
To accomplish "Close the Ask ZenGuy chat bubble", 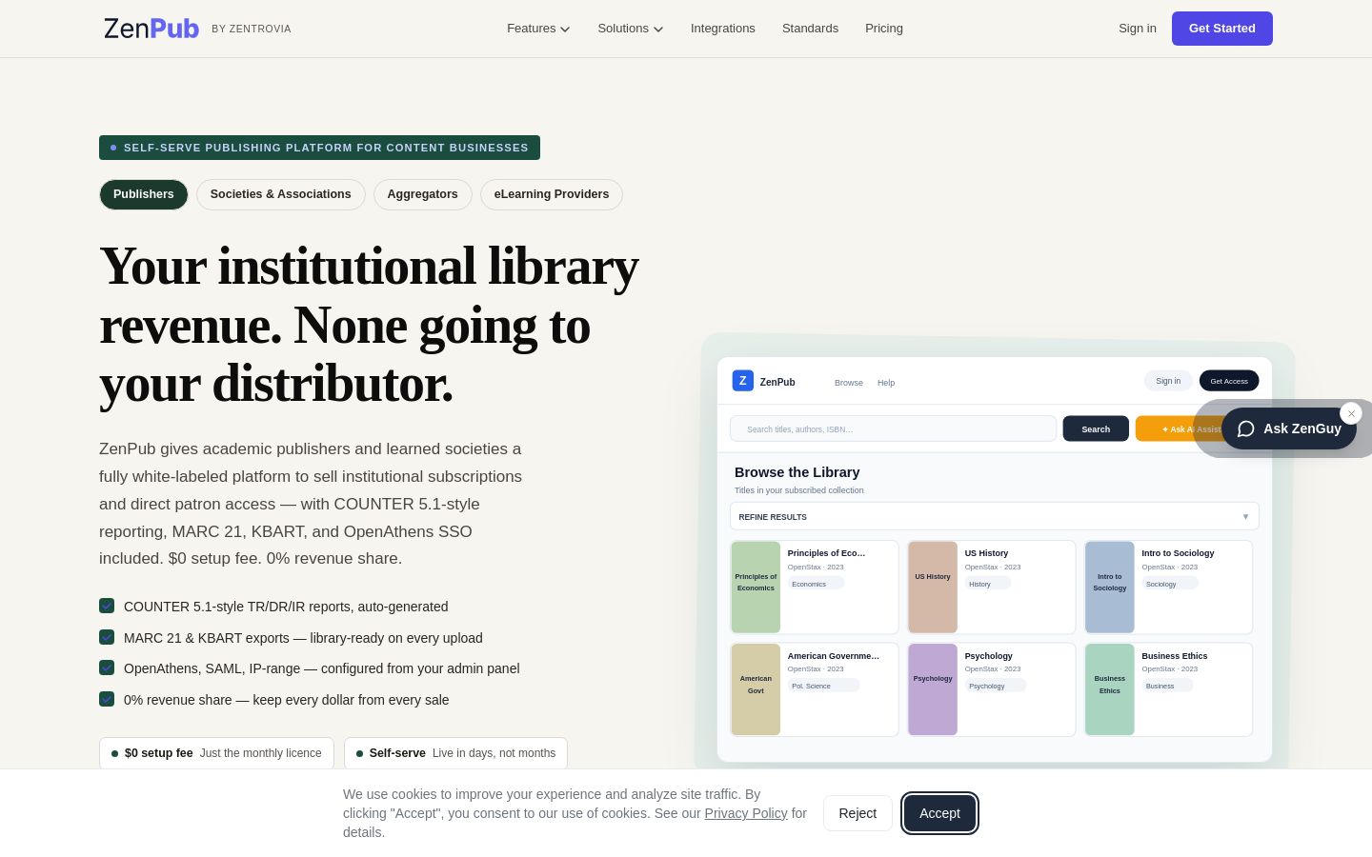I will coord(1351,413).
